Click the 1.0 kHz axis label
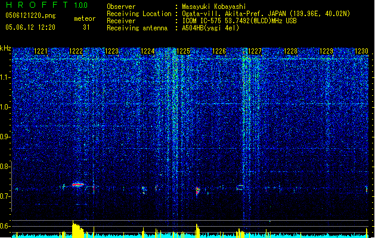The image size is (375, 238). tap(5, 107)
